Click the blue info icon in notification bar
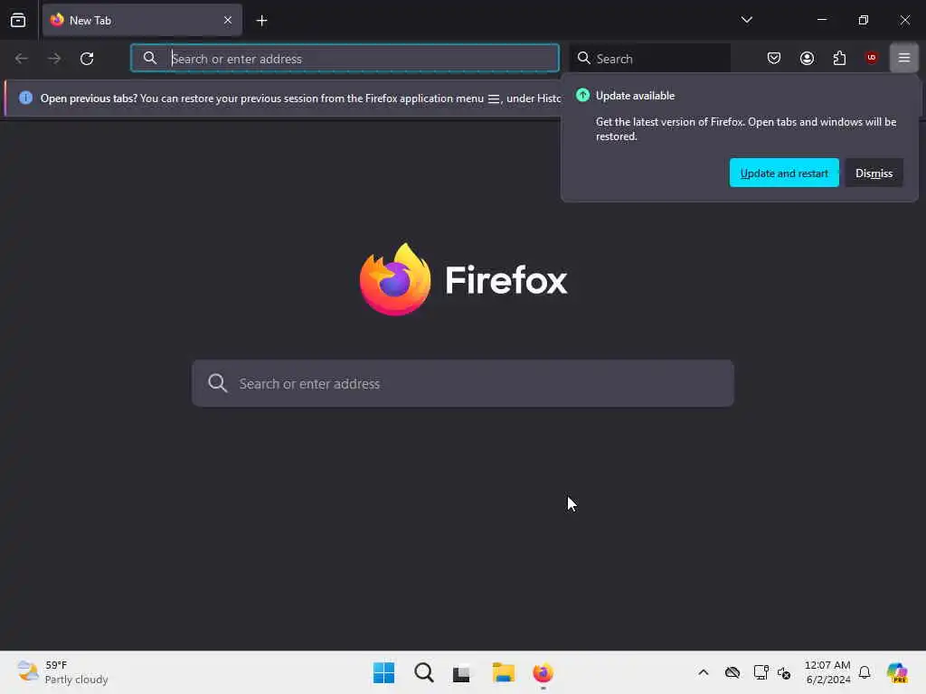This screenshot has width=926, height=694. click(25, 98)
